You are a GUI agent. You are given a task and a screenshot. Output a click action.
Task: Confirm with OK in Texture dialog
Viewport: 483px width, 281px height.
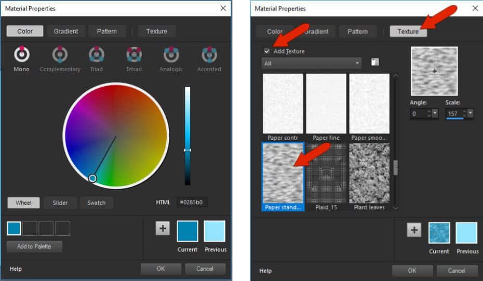pyautogui.click(x=412, y=271)
